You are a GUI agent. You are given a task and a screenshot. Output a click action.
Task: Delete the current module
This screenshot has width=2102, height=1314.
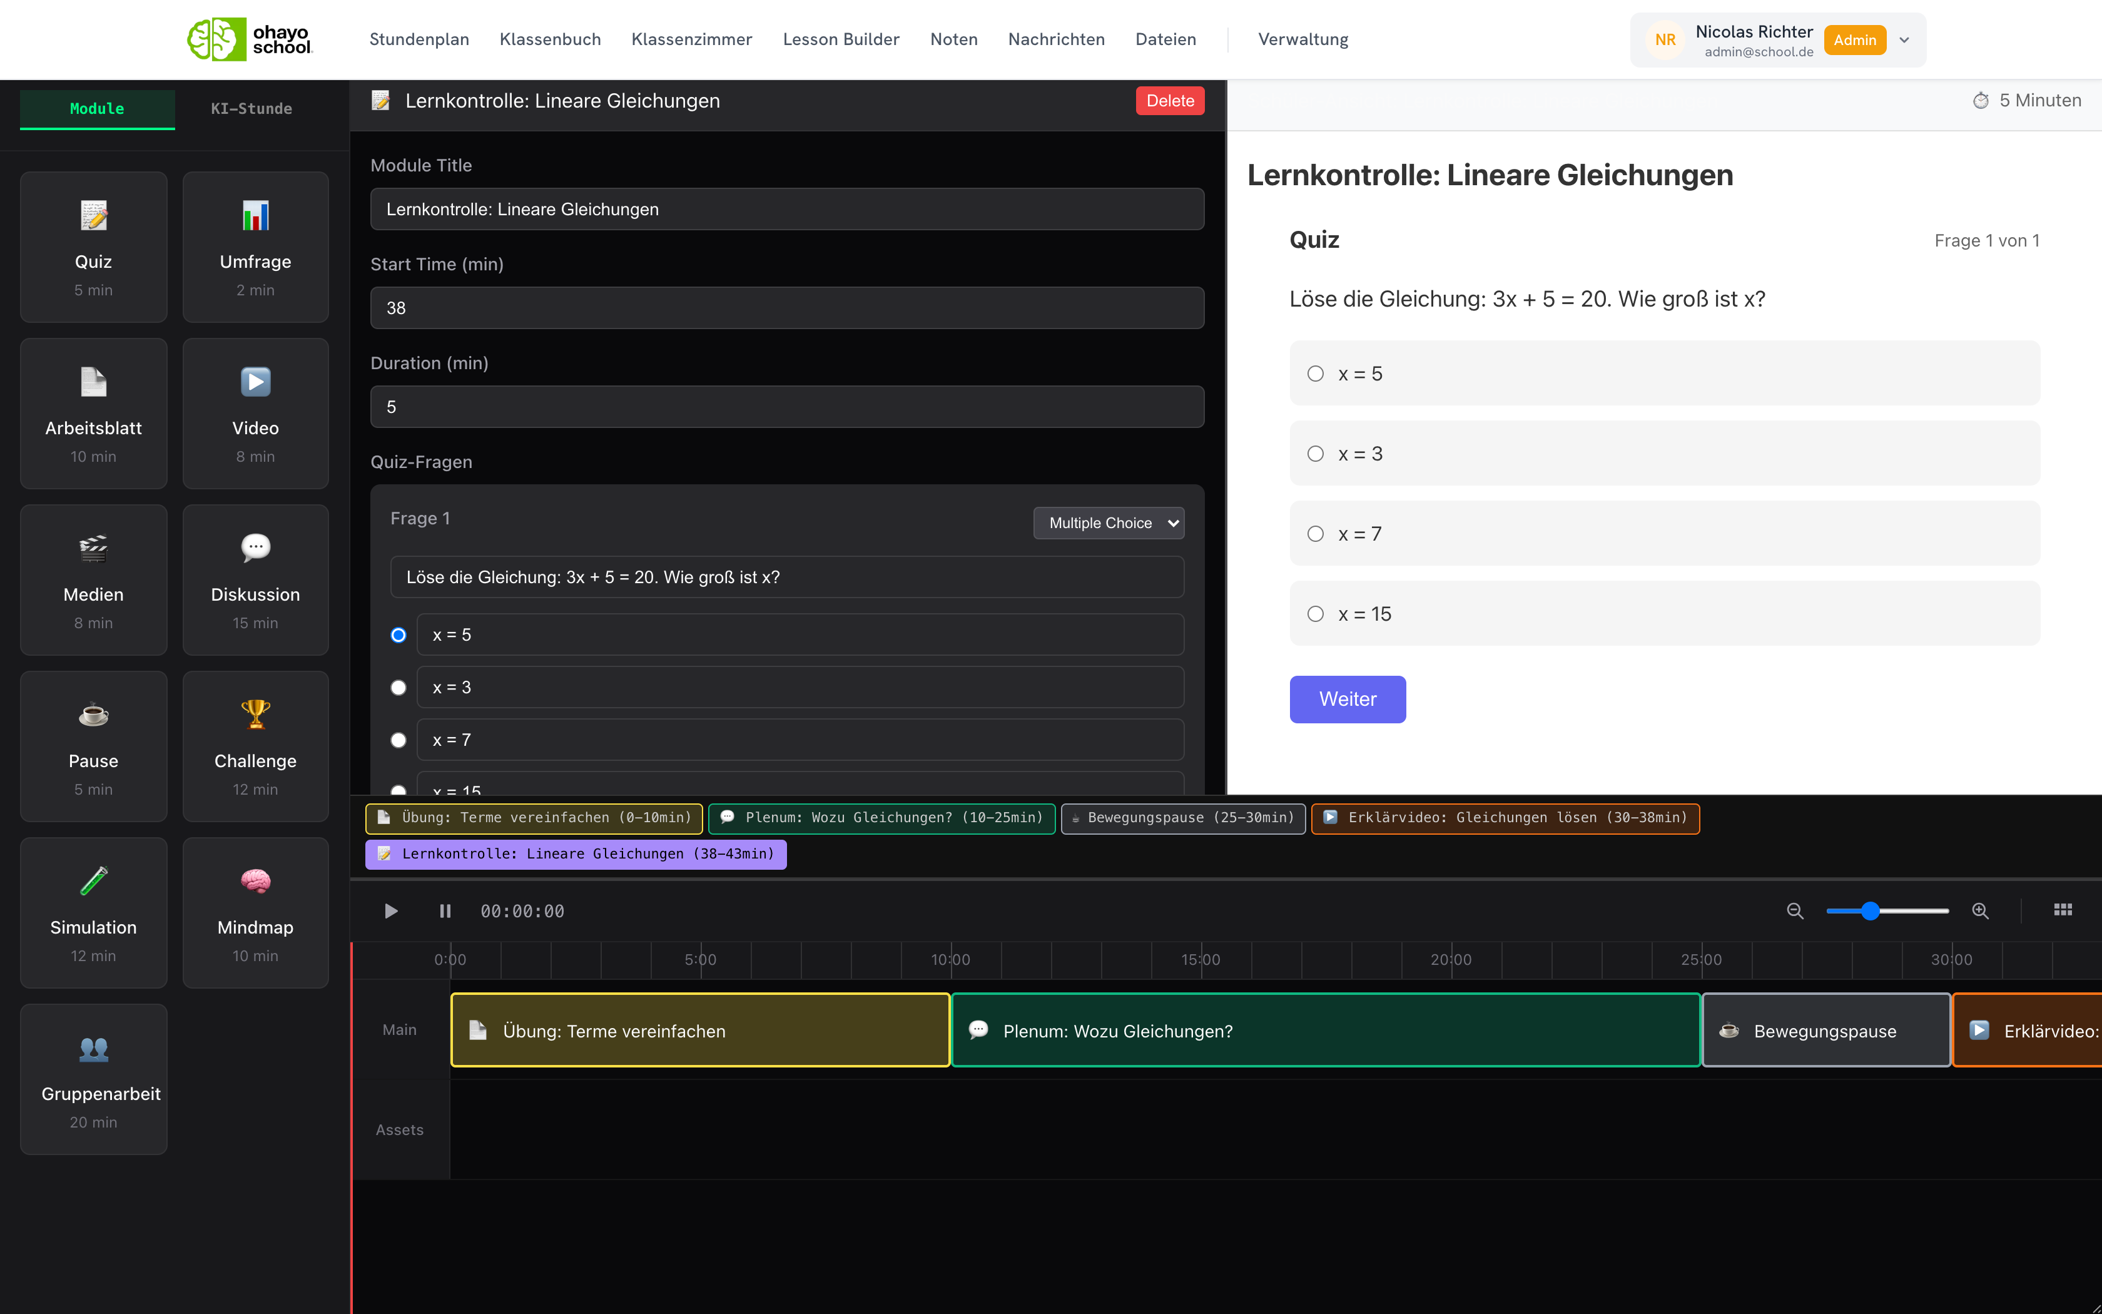1170,101
